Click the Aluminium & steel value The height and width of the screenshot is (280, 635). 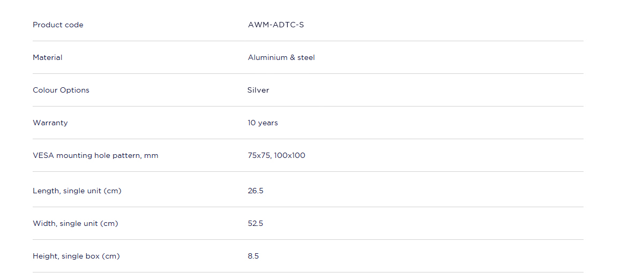(281, 57)
